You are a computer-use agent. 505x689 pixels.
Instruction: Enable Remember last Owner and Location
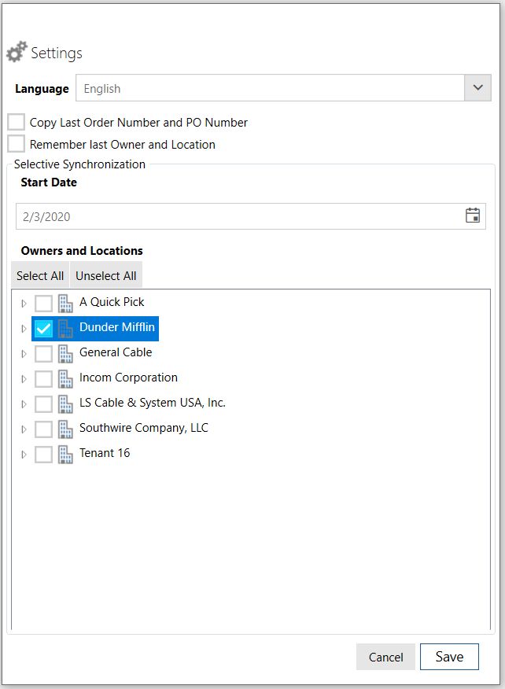coord(17,144)
